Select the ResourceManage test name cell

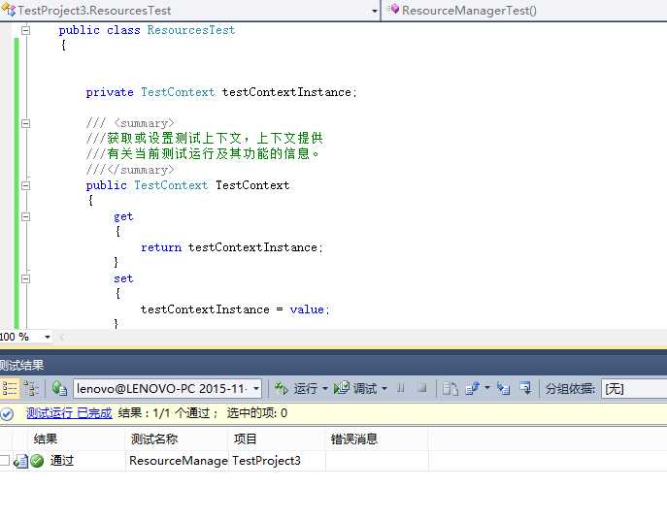pos(179,461)
